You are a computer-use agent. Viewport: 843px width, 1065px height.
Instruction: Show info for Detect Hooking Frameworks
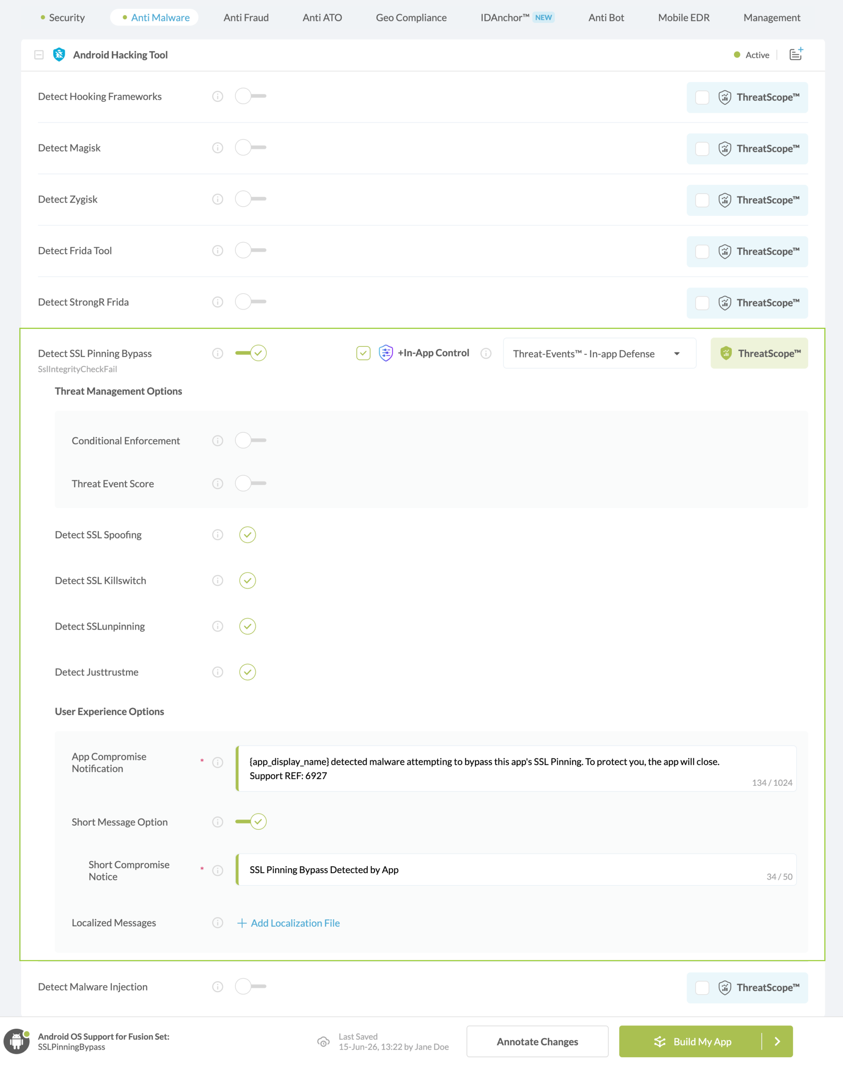point(218,96)
